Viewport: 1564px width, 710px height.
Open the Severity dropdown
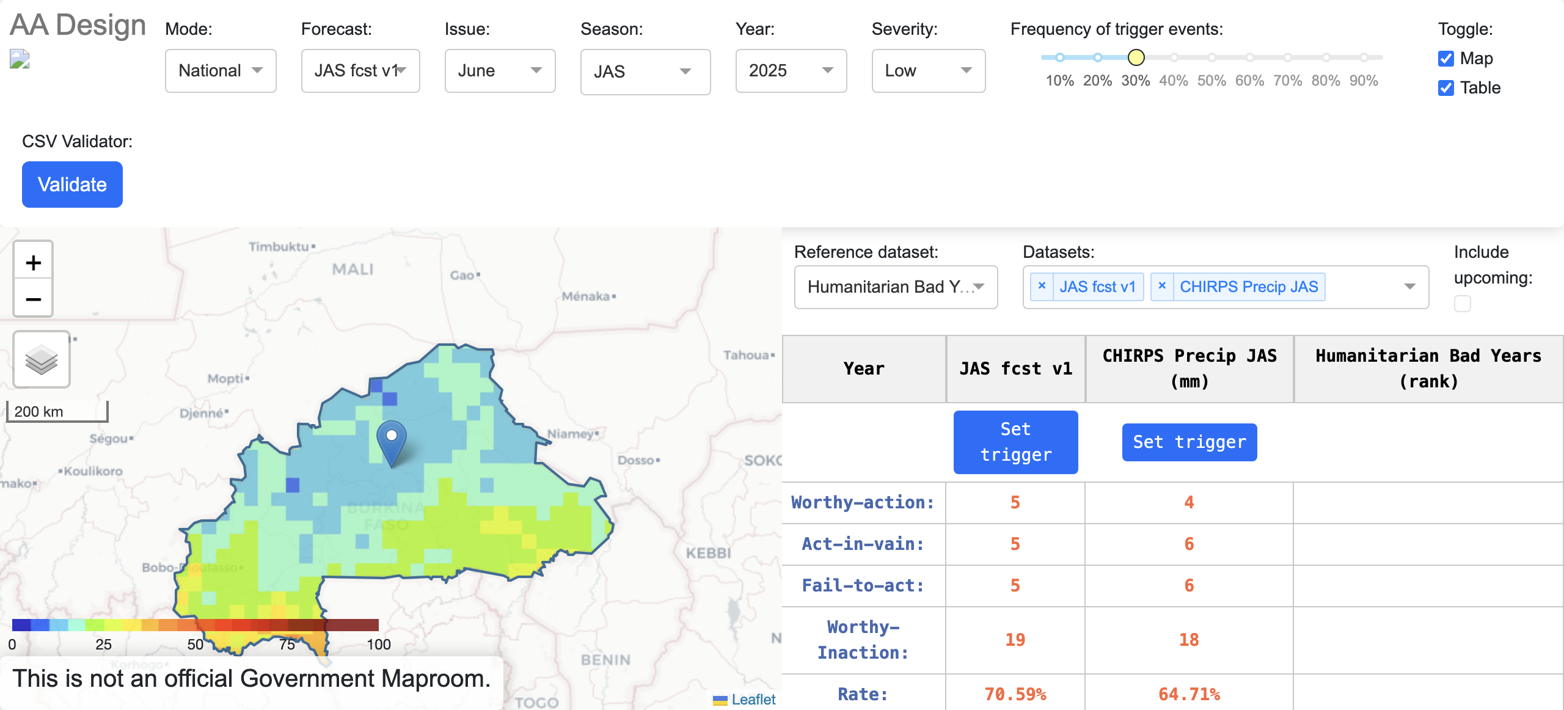[928, 71]
